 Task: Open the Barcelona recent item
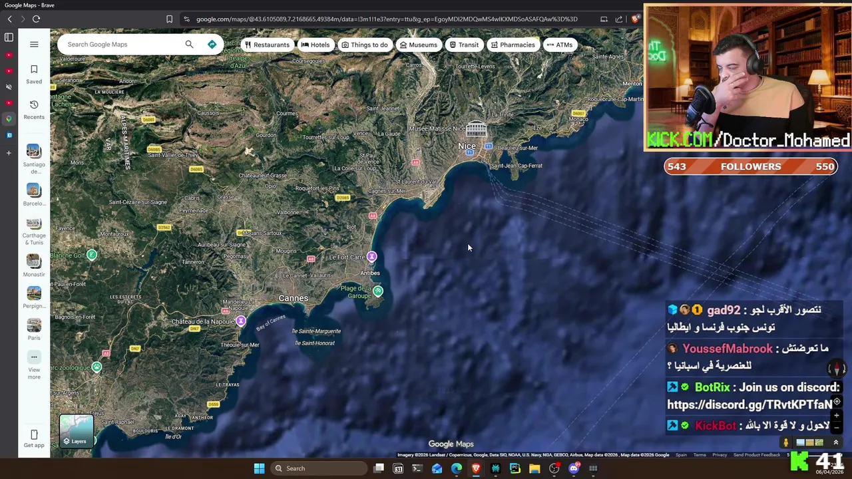coord(34,195)
